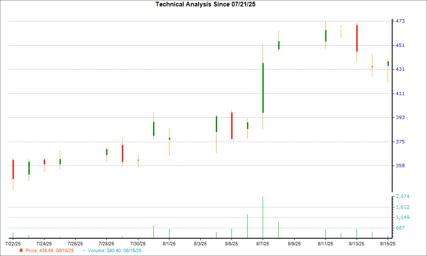
Task: Click the volume bar at 8/13/25
Action: 357,233
